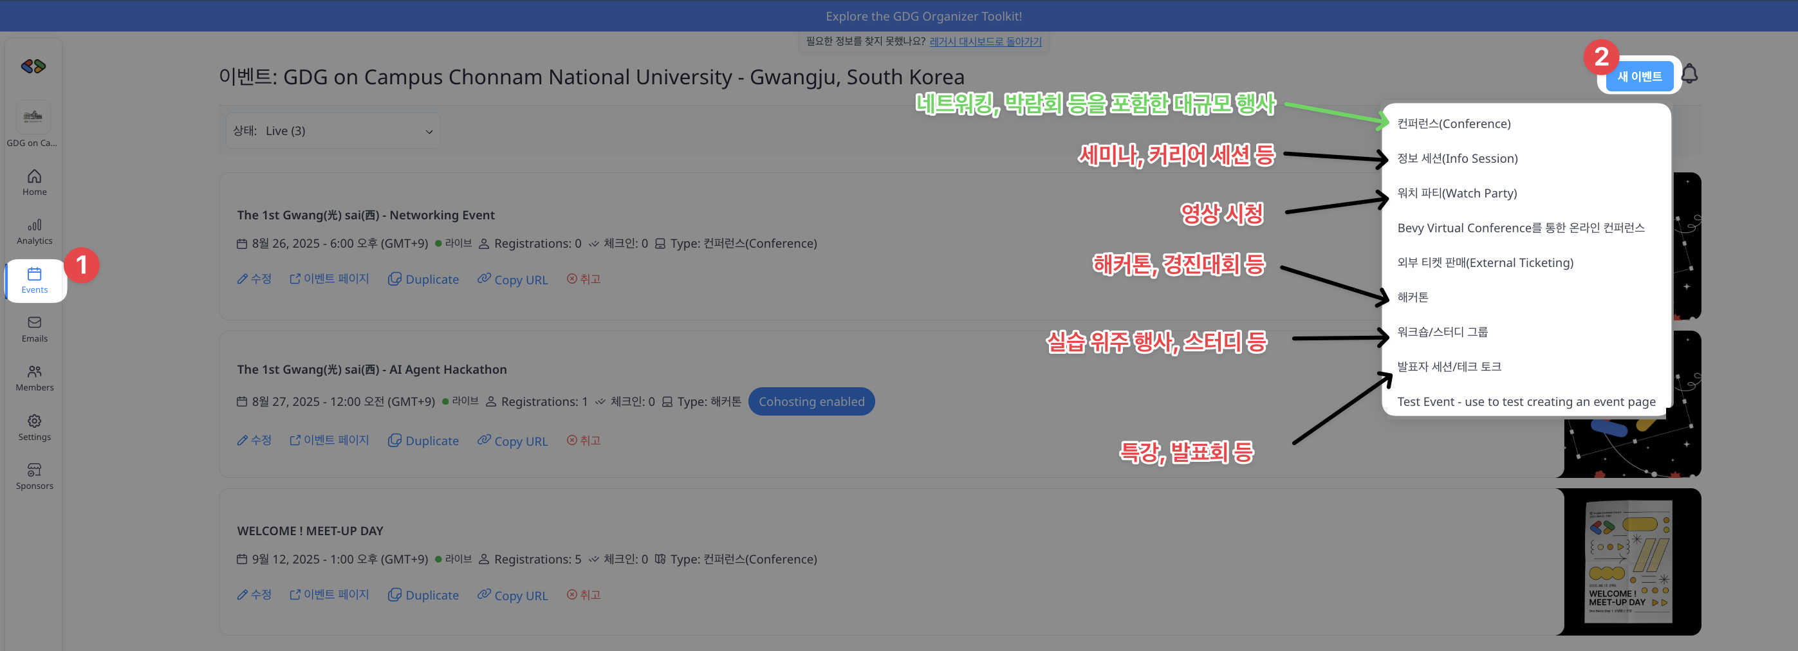
Task: Cancel (취고) the Networking Event
Action: [x=584, y=279]
